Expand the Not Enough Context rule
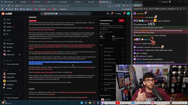The image size is (188, 105). coord(123,63)
